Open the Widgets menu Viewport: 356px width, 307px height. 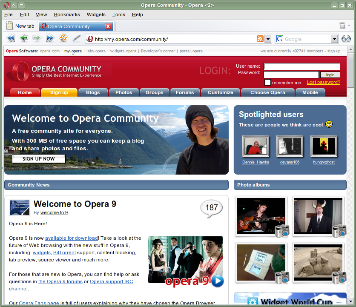point(96,14)
